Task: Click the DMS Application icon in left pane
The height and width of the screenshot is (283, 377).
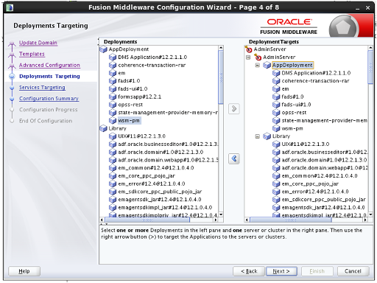Action: pyautogui.click(x=113, y=57)
